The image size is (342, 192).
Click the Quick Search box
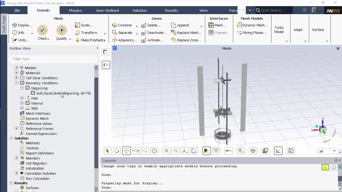tap(274, 10)
